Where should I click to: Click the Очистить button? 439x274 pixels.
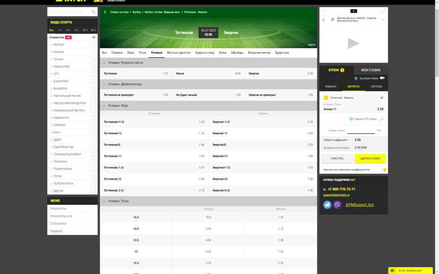[337, 159]
